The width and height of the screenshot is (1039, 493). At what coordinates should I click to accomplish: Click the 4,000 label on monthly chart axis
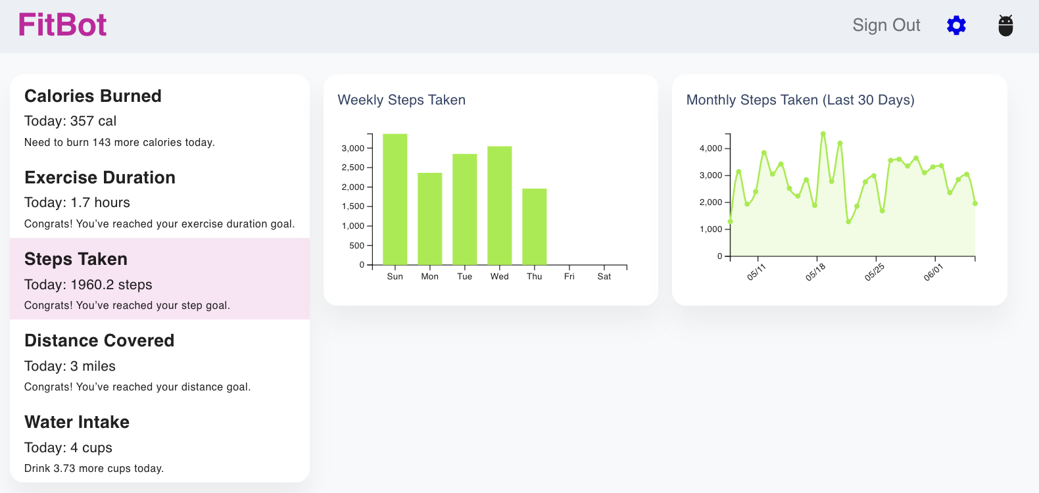click(711, 149)
